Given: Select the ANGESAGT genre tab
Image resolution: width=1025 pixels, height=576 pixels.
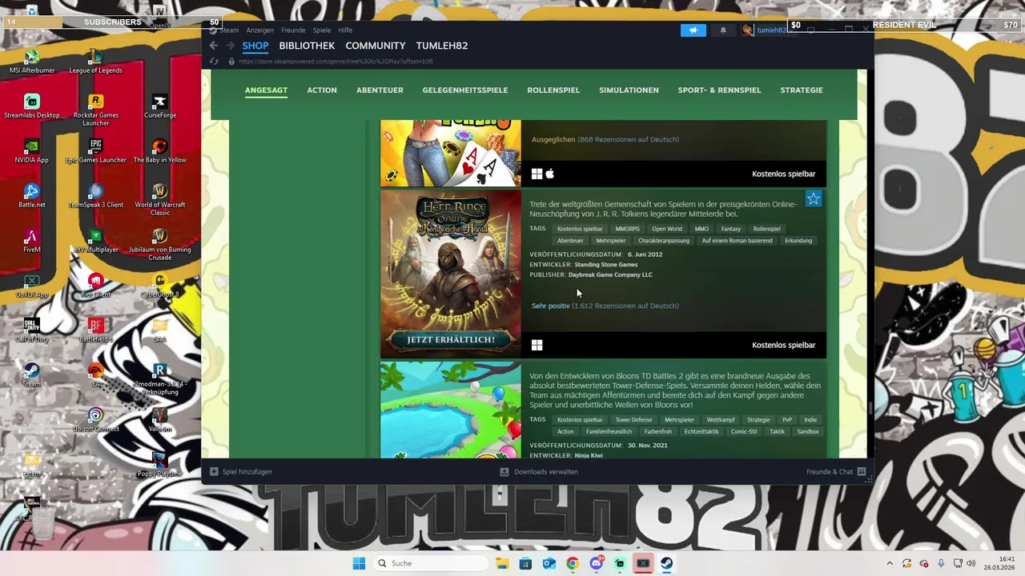Looking at the screenshot, I should coord(266,90).
